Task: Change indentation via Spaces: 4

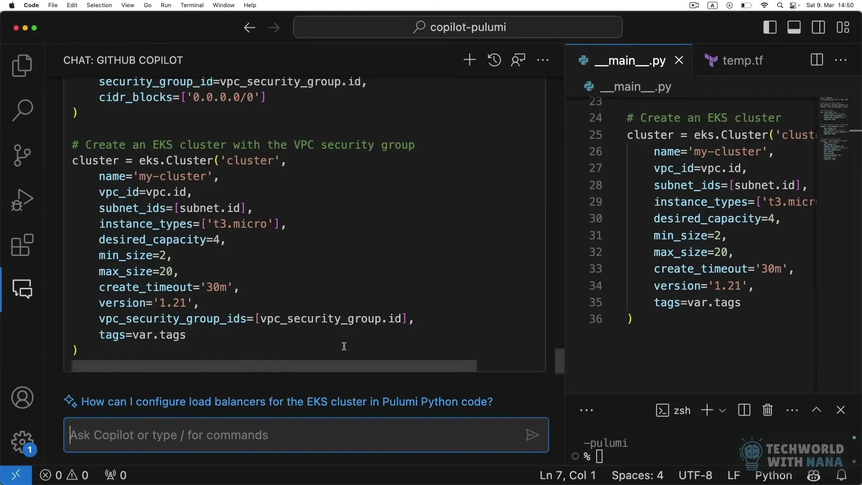Action: click(637, 475)
